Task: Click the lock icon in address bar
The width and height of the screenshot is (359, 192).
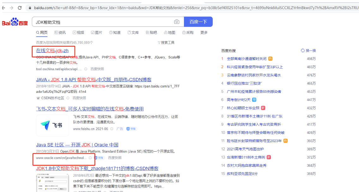Action: pos(30,8)
